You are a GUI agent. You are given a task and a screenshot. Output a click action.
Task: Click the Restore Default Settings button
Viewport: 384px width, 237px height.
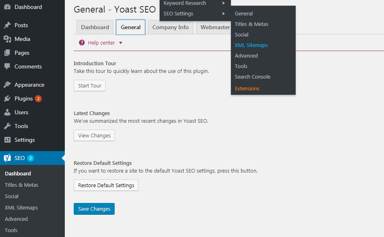(106, 185)
